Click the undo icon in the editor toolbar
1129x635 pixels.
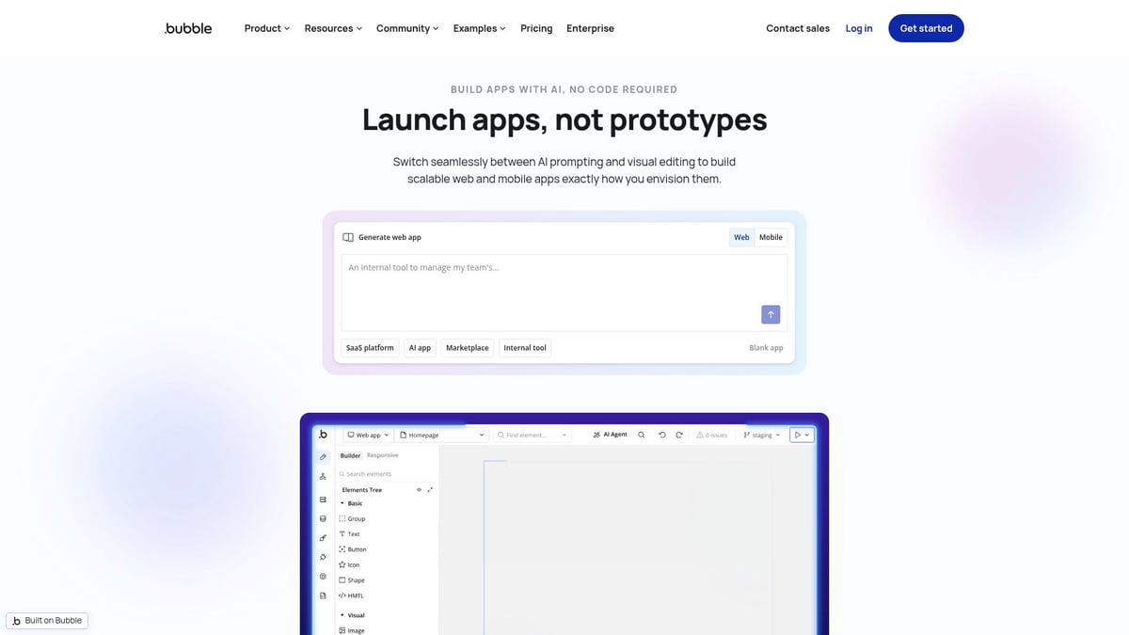pos(662,435)
